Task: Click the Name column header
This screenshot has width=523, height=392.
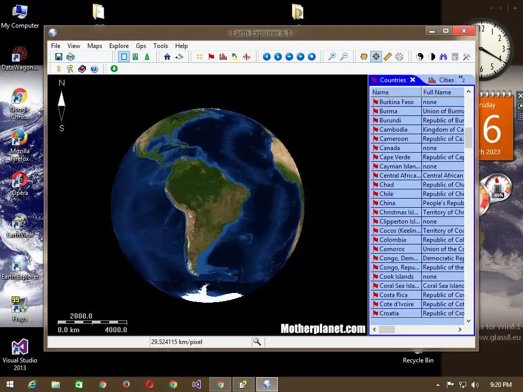Action: [396, 92]
